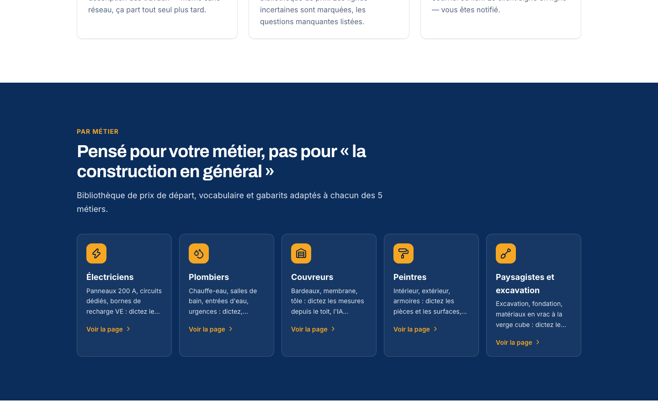Select the Plombiers card title

209,277
